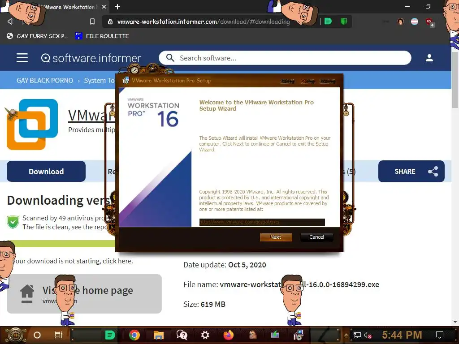The height and width of the screenshot is (344, 459).
Task: Open the green shield protection icon
Action: point(344,21)
